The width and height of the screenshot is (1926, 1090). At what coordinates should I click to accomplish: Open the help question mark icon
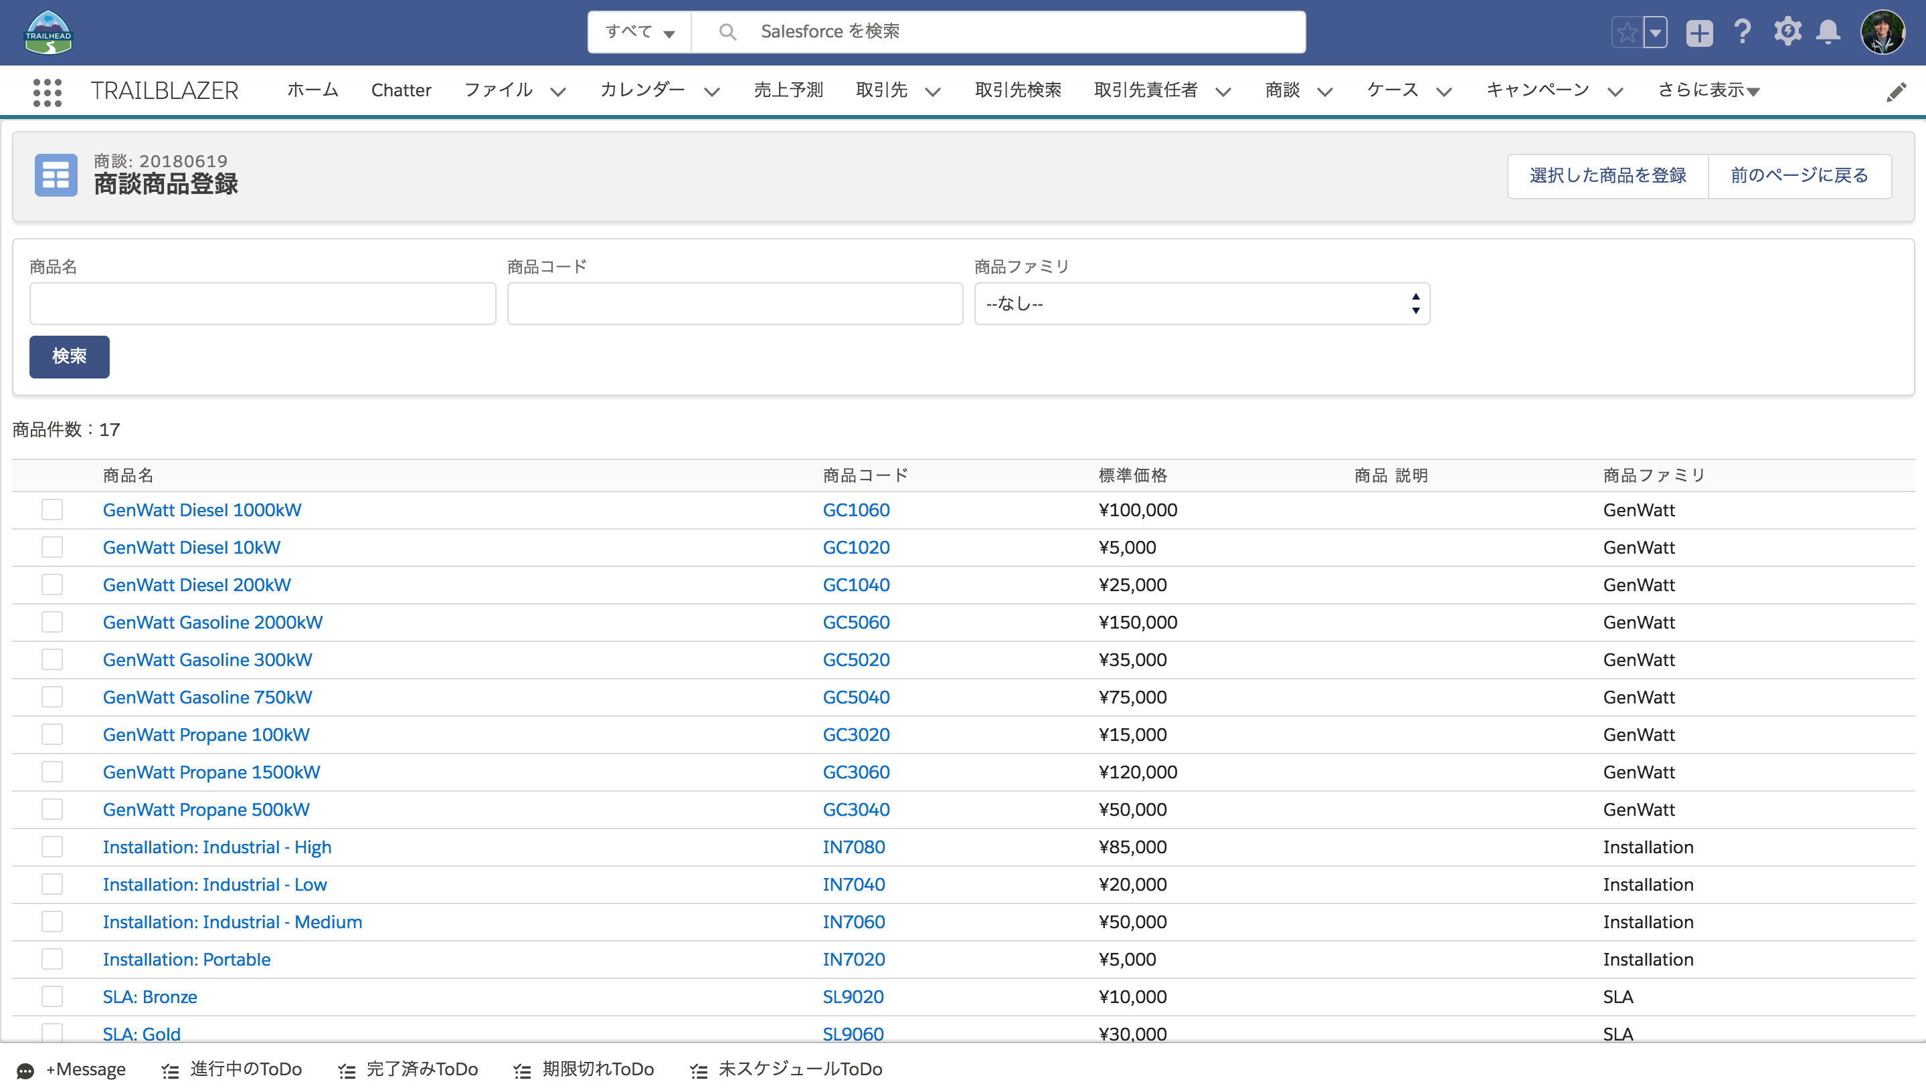click(x=1743, y=32)
